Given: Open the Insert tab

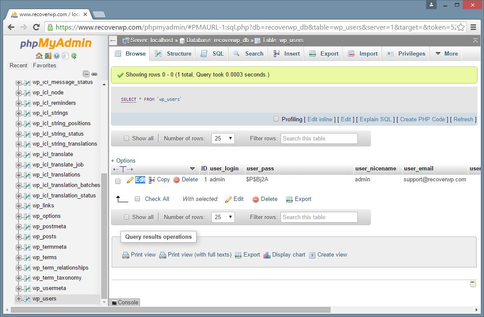Looking at the screenshot, I should tap(286, 54).
